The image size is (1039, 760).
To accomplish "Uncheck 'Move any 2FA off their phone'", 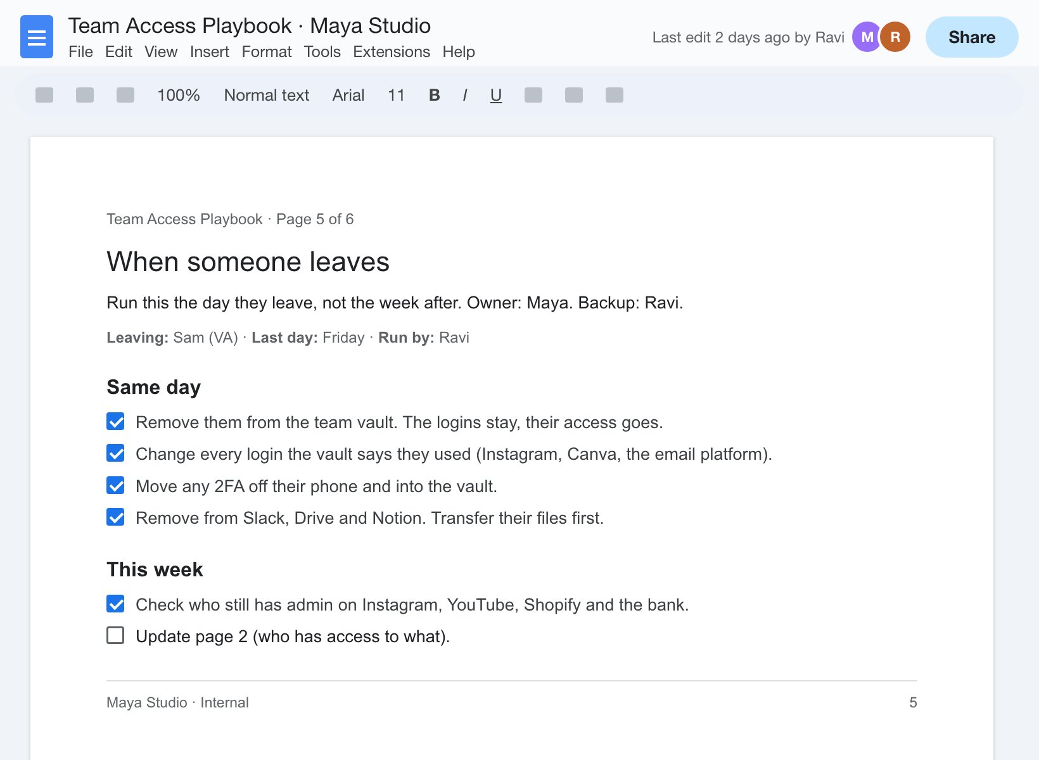I will coord(115,486).
